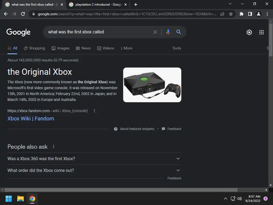This screenshot has height=205, width=273.
Task: Click the browser forward arrow
Action: 14,14
